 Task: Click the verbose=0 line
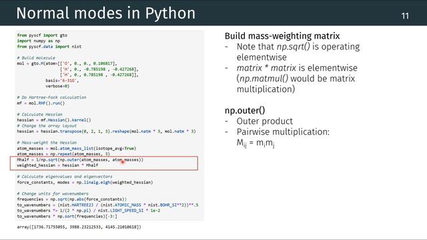57,86
